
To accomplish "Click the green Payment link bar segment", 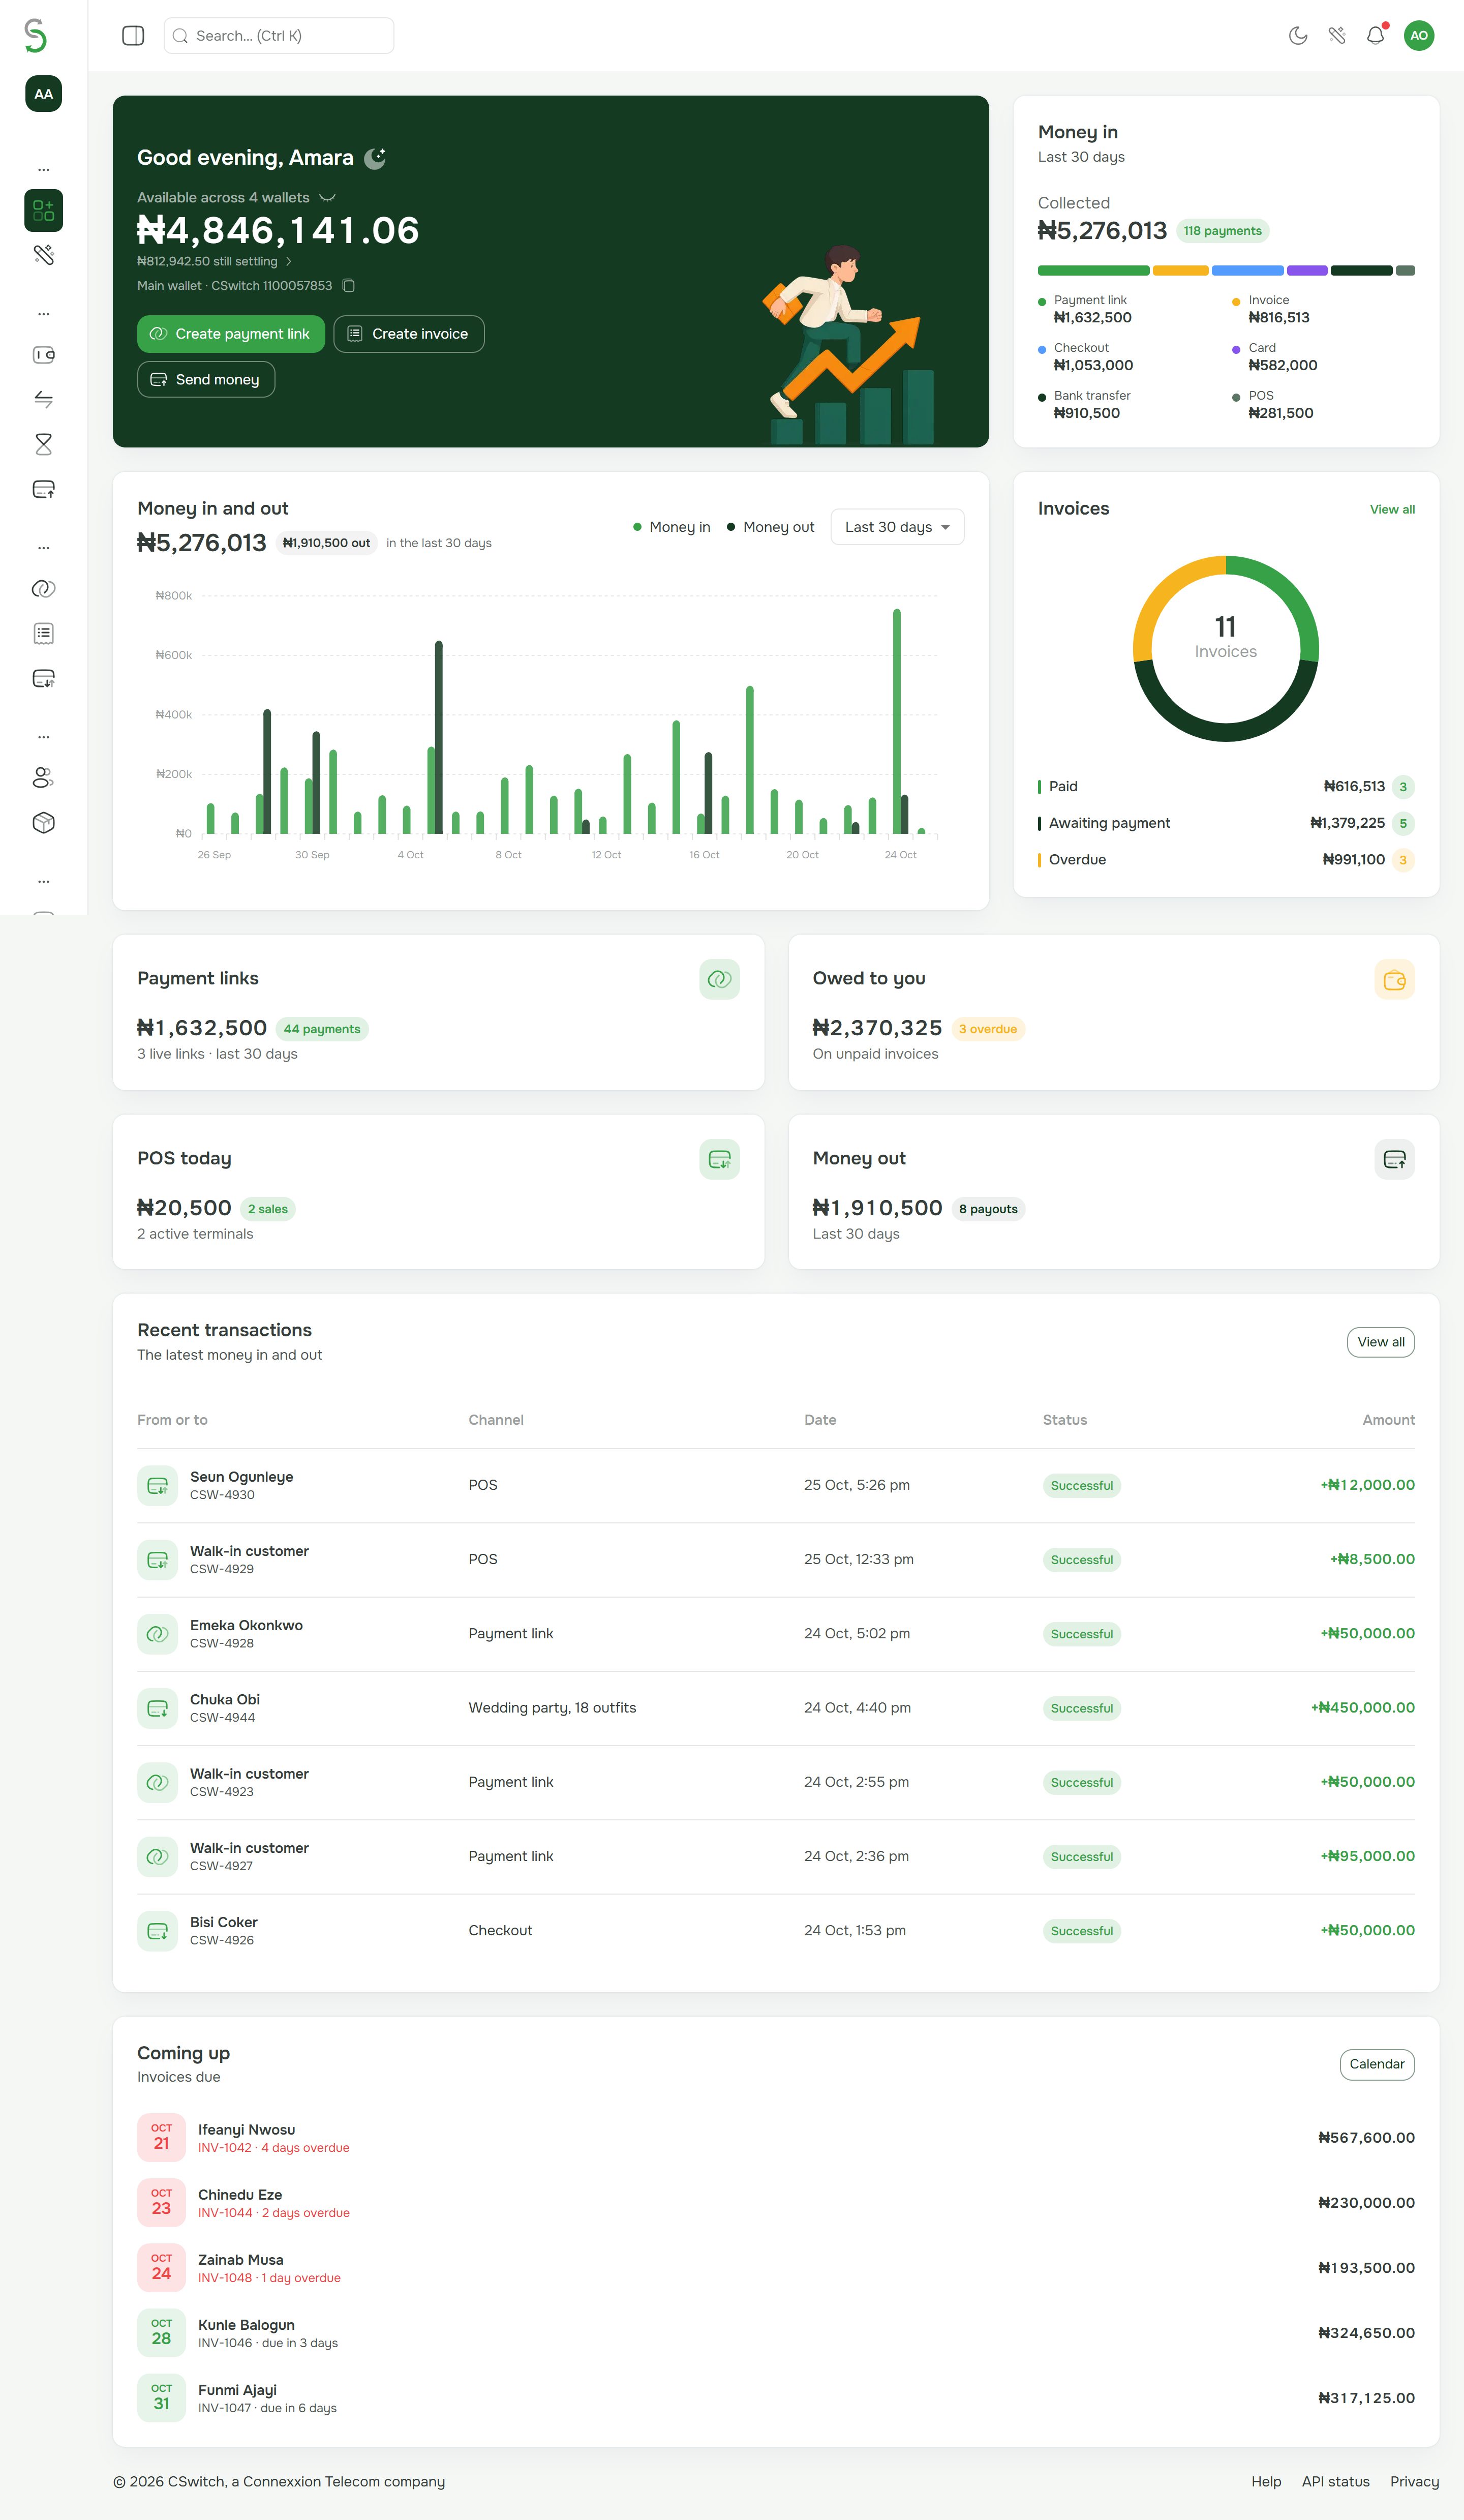I will click(x=1093, y=271).
